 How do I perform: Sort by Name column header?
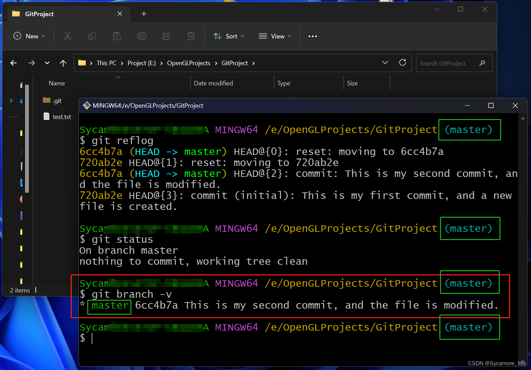point(57,83)
